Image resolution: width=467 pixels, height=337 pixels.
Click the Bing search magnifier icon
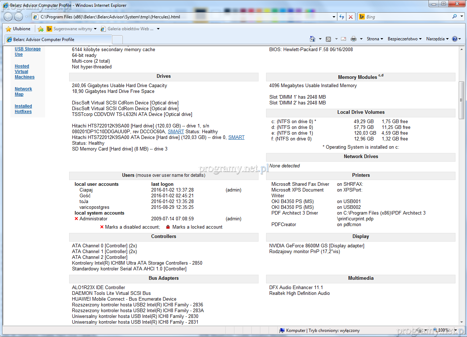point(454,17)
